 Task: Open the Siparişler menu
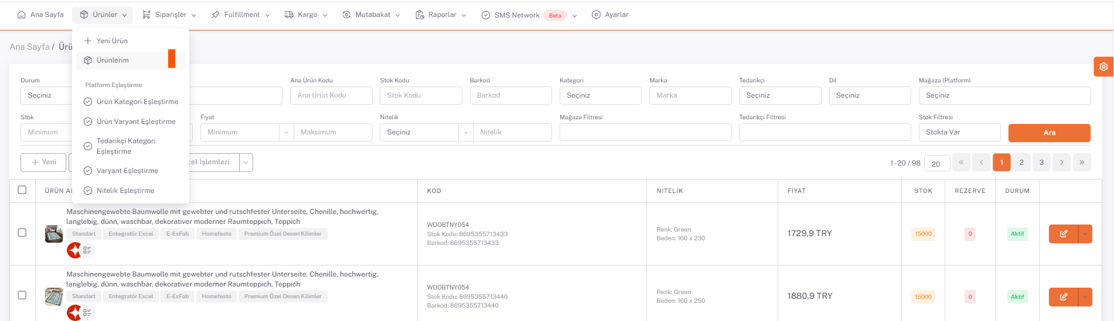[x=169, y=15]
